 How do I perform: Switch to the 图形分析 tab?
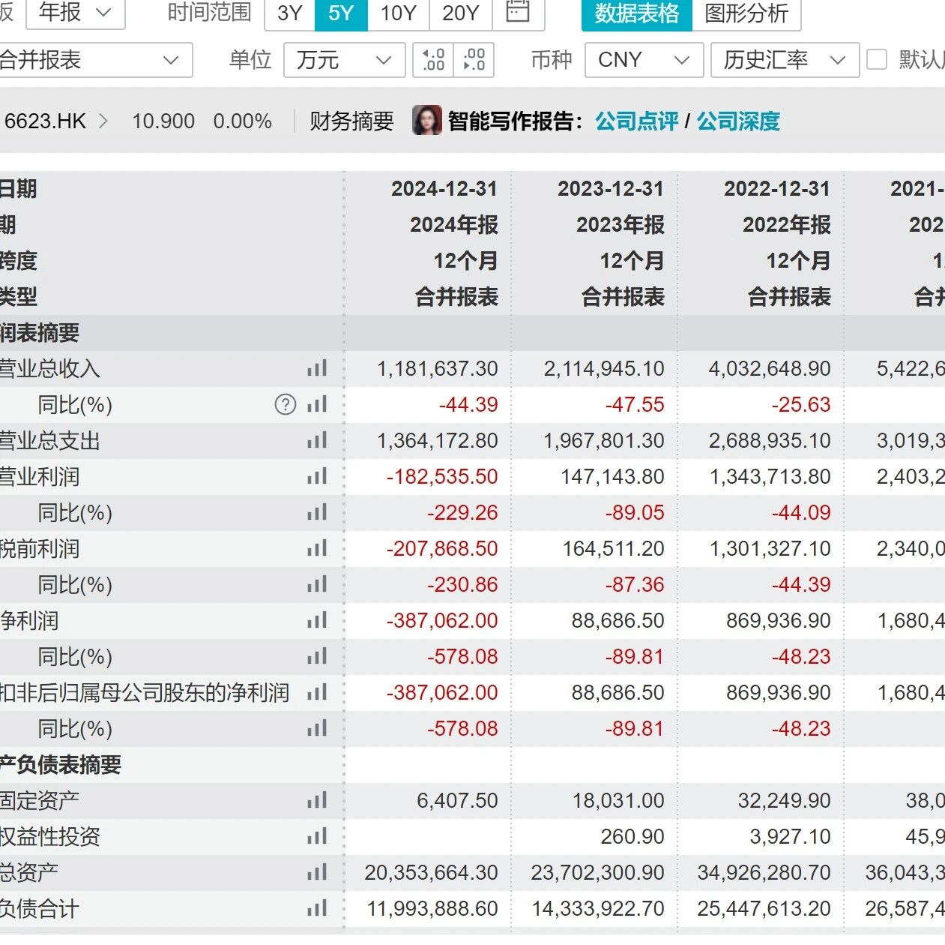[x=746, y=13]
